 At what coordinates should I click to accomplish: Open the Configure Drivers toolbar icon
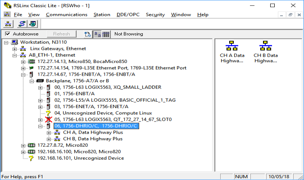click(22, 24)
